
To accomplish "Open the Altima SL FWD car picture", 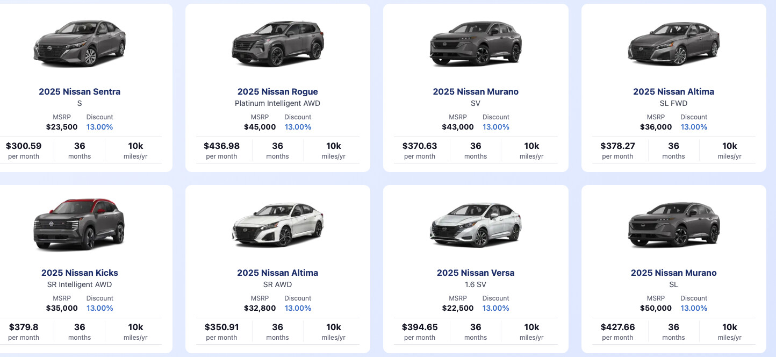I will coord(673,44).
